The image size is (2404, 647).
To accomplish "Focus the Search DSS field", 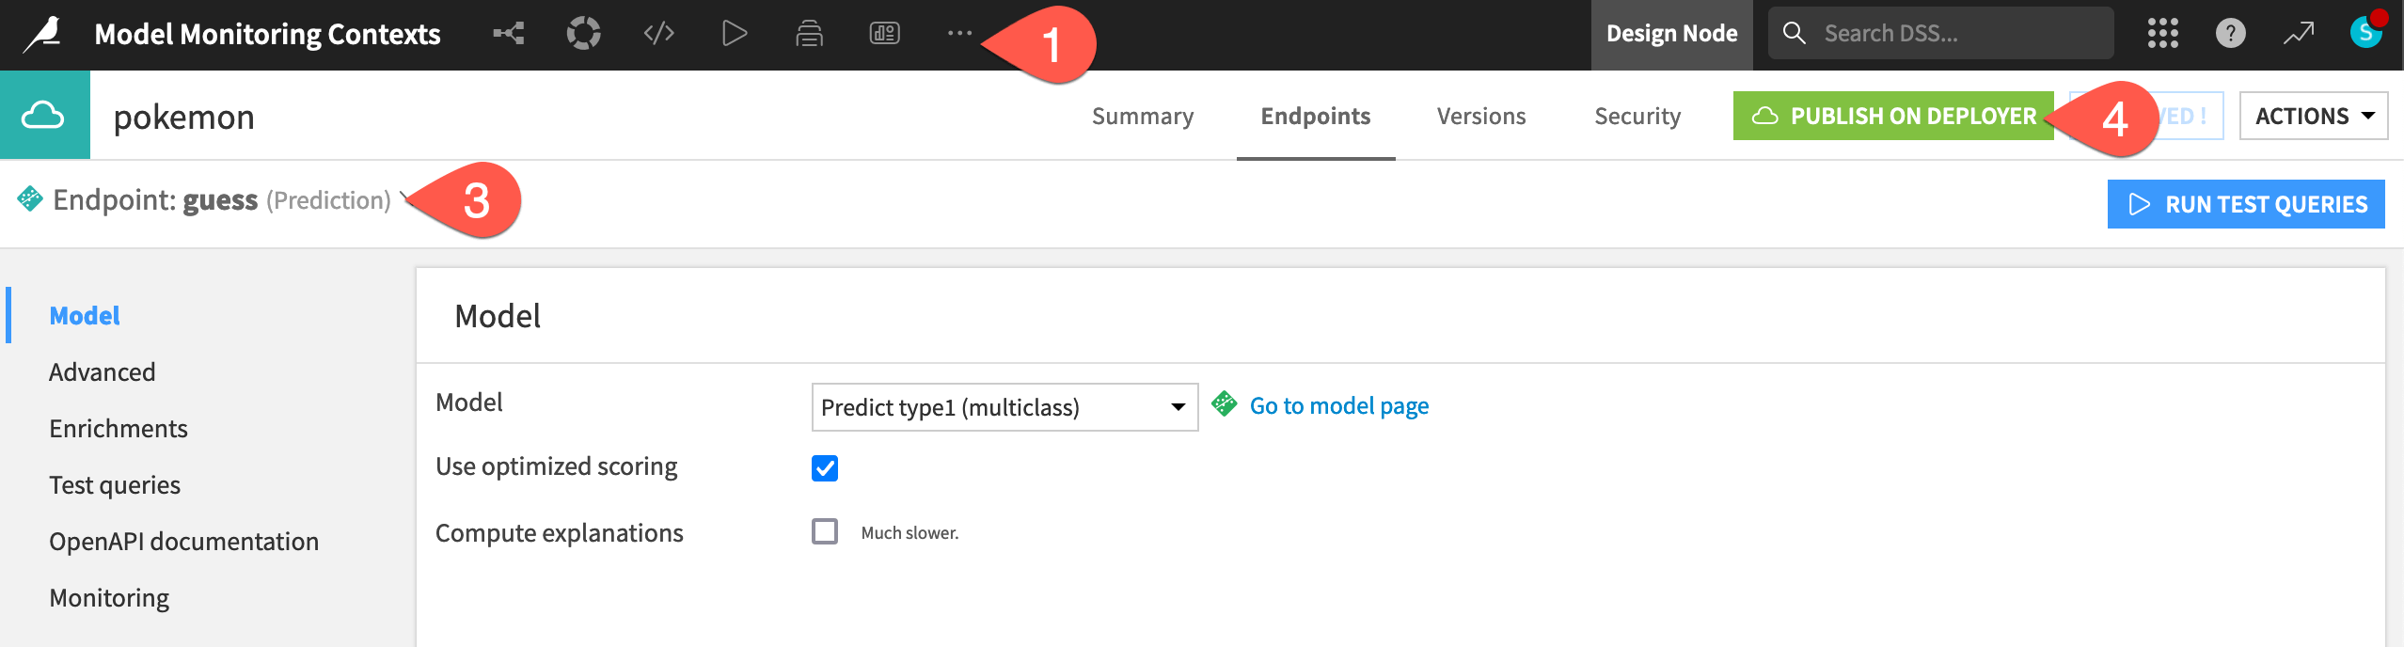I will 1940,33.
